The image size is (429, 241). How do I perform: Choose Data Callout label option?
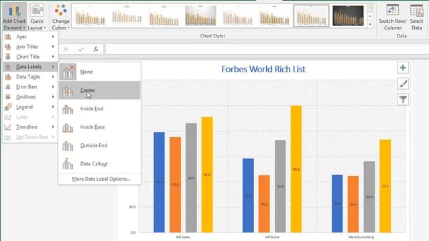click(100, 164)
